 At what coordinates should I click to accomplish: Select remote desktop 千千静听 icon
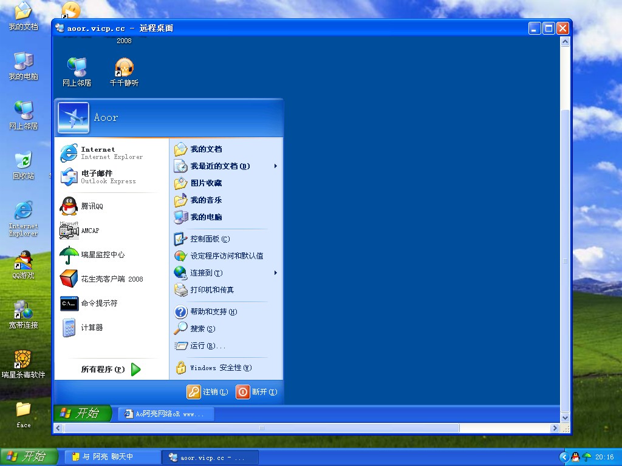[124, 72]
